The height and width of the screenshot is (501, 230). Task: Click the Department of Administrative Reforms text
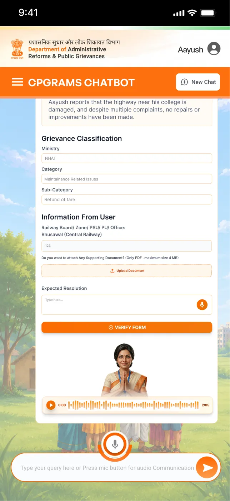[67, 53]
